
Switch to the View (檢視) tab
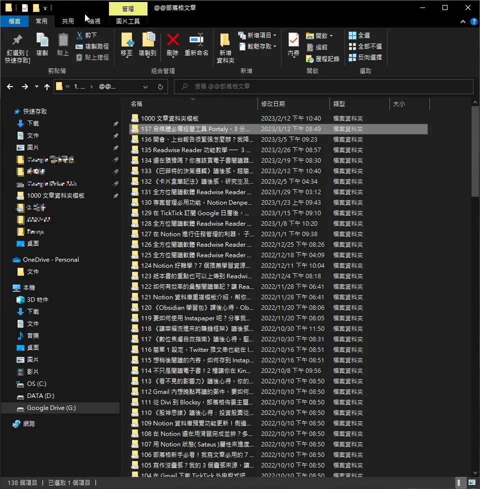(x=94, y=21)
